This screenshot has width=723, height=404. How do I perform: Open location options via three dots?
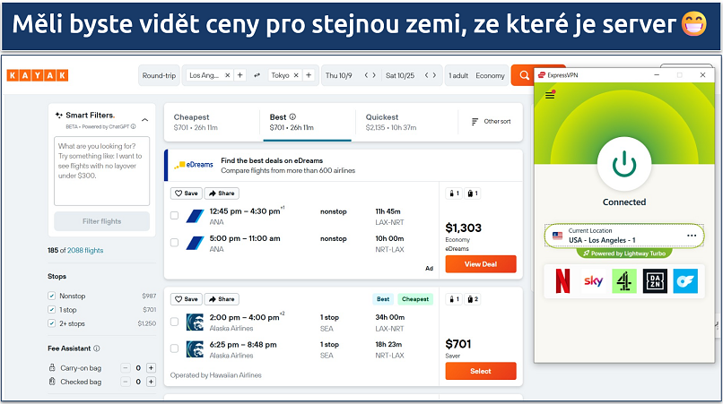(692, 236)
